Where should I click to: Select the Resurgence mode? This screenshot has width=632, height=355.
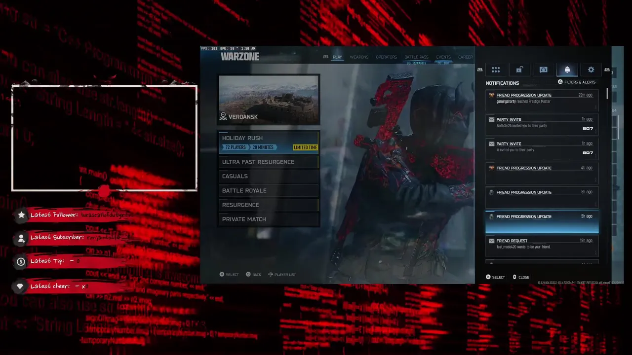[x=269, y=205]
